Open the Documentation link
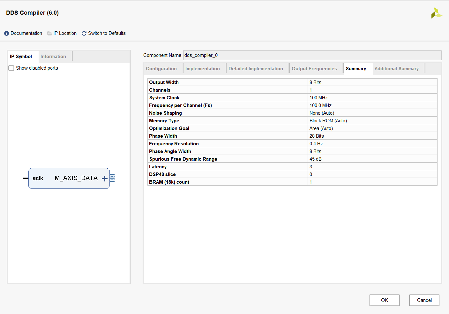Screen dimensions: 449x314 pos(26,33)
